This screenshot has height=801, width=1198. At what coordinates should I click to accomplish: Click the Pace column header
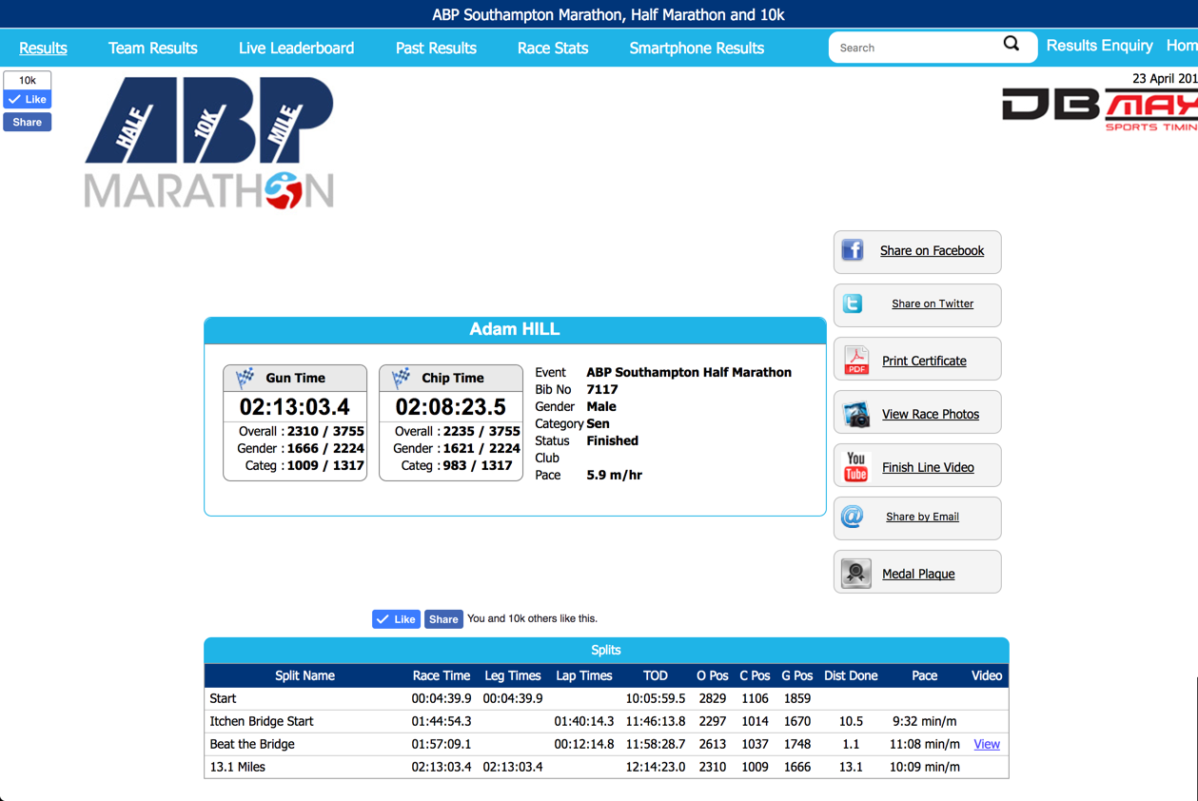point(925,675)
